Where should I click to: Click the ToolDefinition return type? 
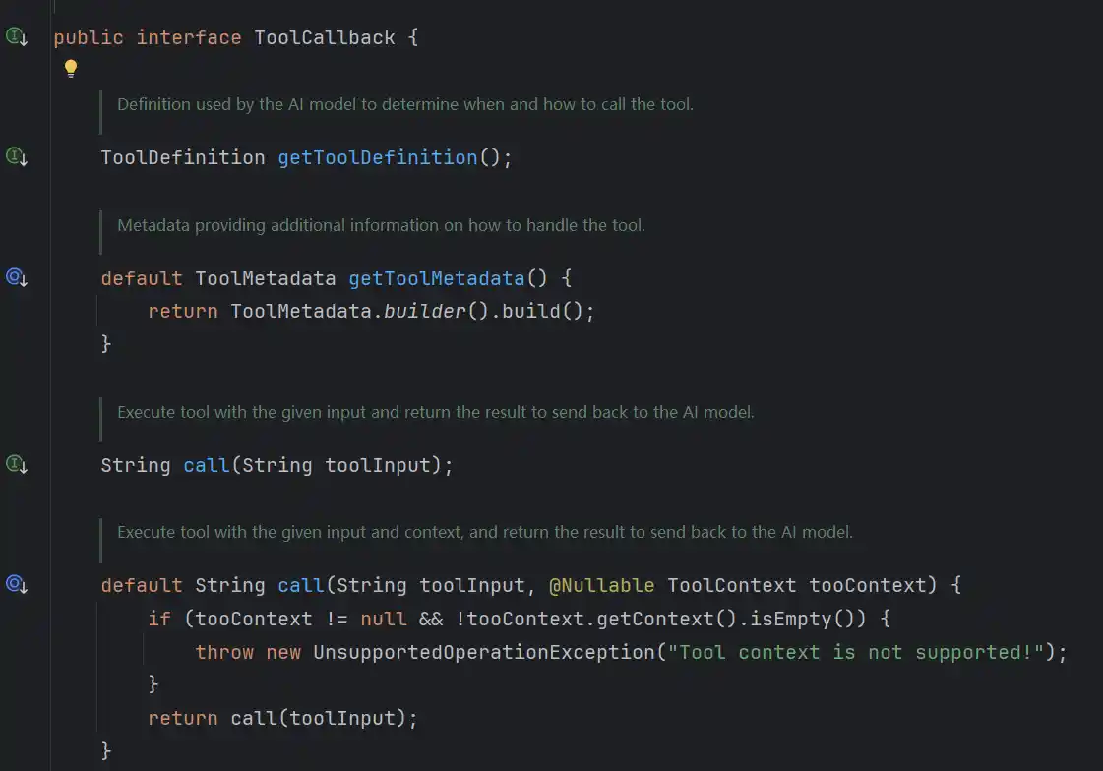click(x=182, y=158)
